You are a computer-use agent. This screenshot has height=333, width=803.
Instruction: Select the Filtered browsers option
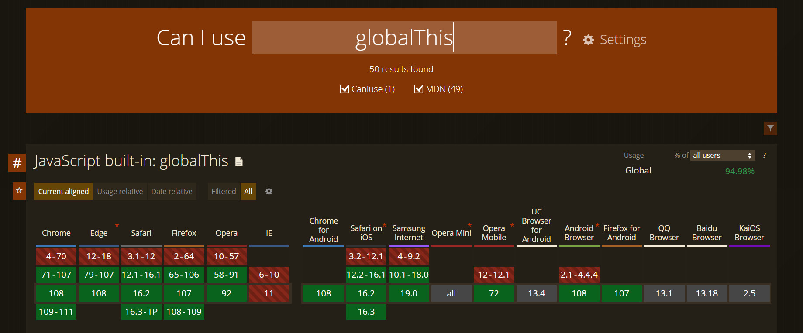(224, 191)
